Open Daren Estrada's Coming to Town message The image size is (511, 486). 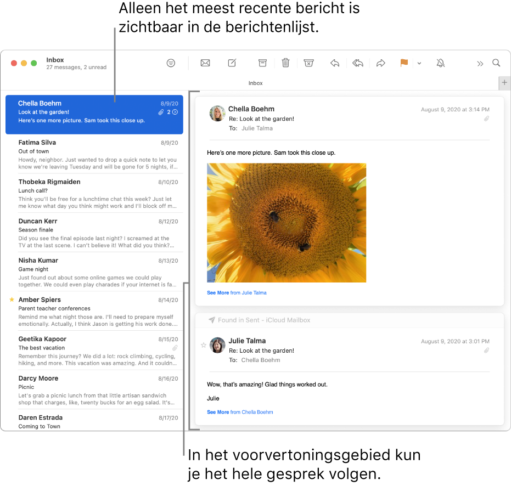pos(98,421)
